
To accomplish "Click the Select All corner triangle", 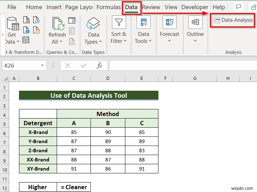I will click(x=6, y=78).
